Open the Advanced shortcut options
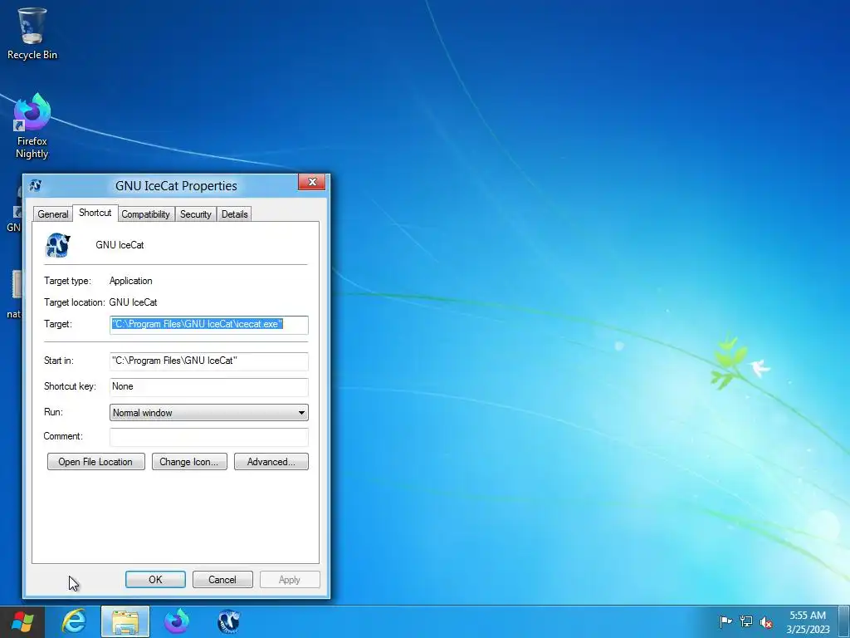 tap(271, 462)
